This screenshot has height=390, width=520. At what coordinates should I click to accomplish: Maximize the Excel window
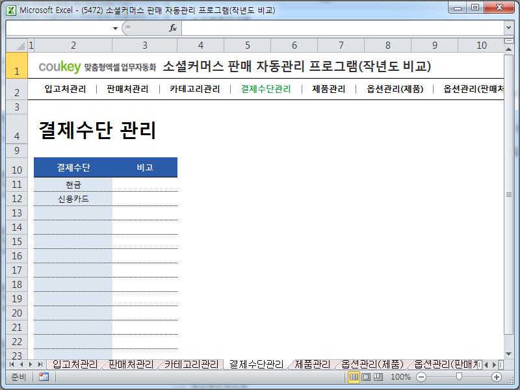coord(475,7)
